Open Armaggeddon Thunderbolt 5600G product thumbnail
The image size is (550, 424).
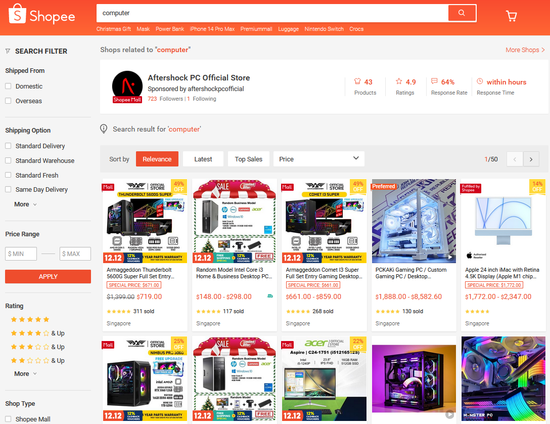(145, 221)
